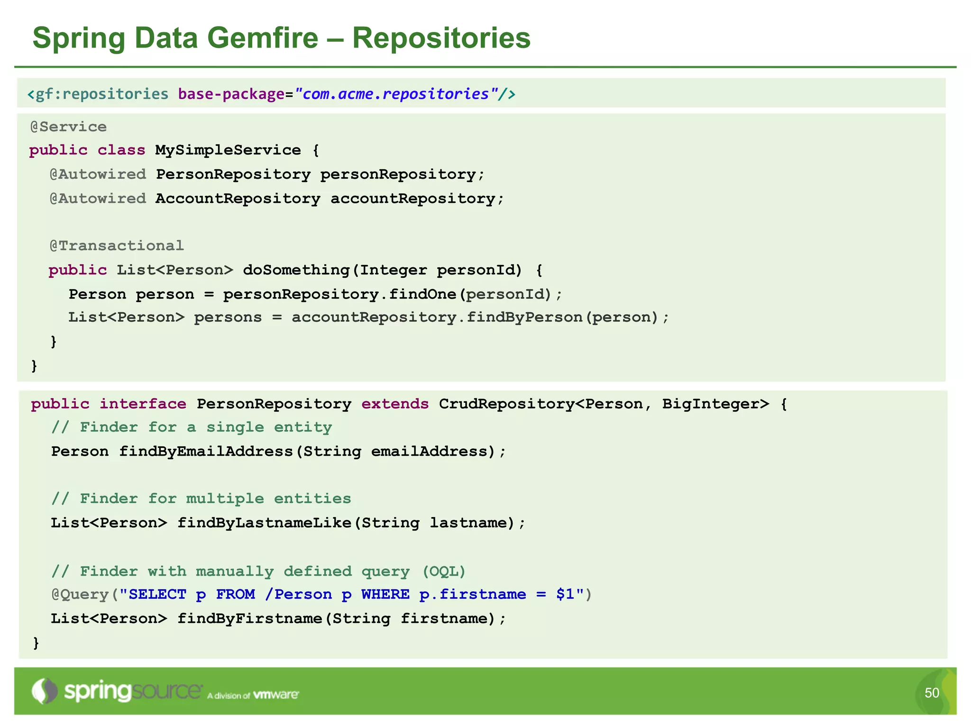Click 'CrudRepository<Person, BigInteger>' type

[604, 404]
